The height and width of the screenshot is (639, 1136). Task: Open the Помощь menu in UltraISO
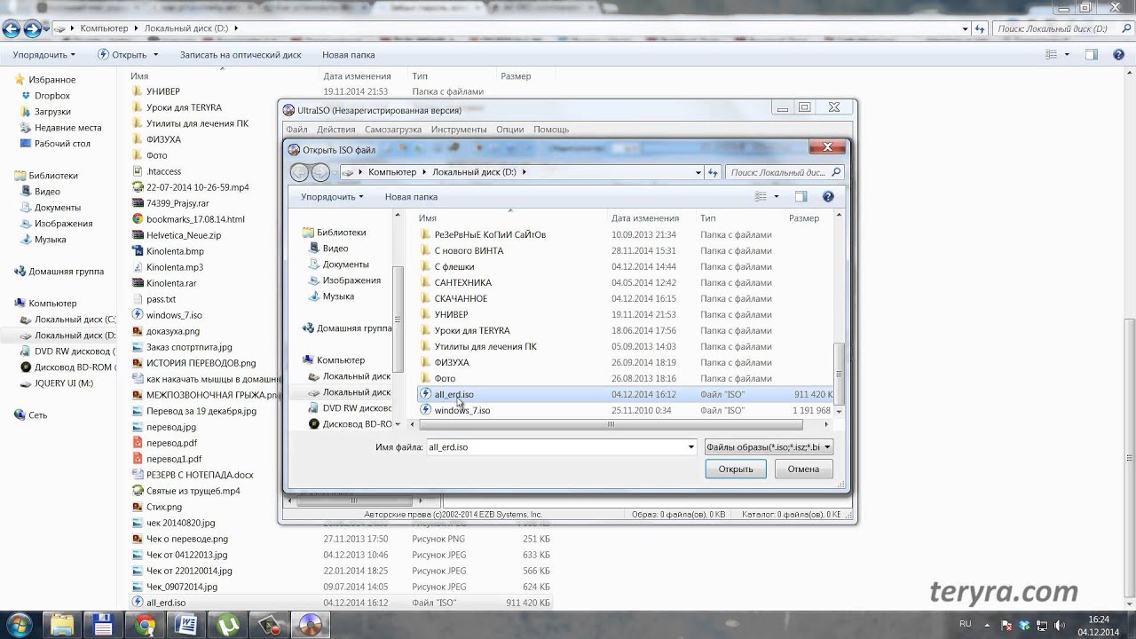tap(551, 130)
